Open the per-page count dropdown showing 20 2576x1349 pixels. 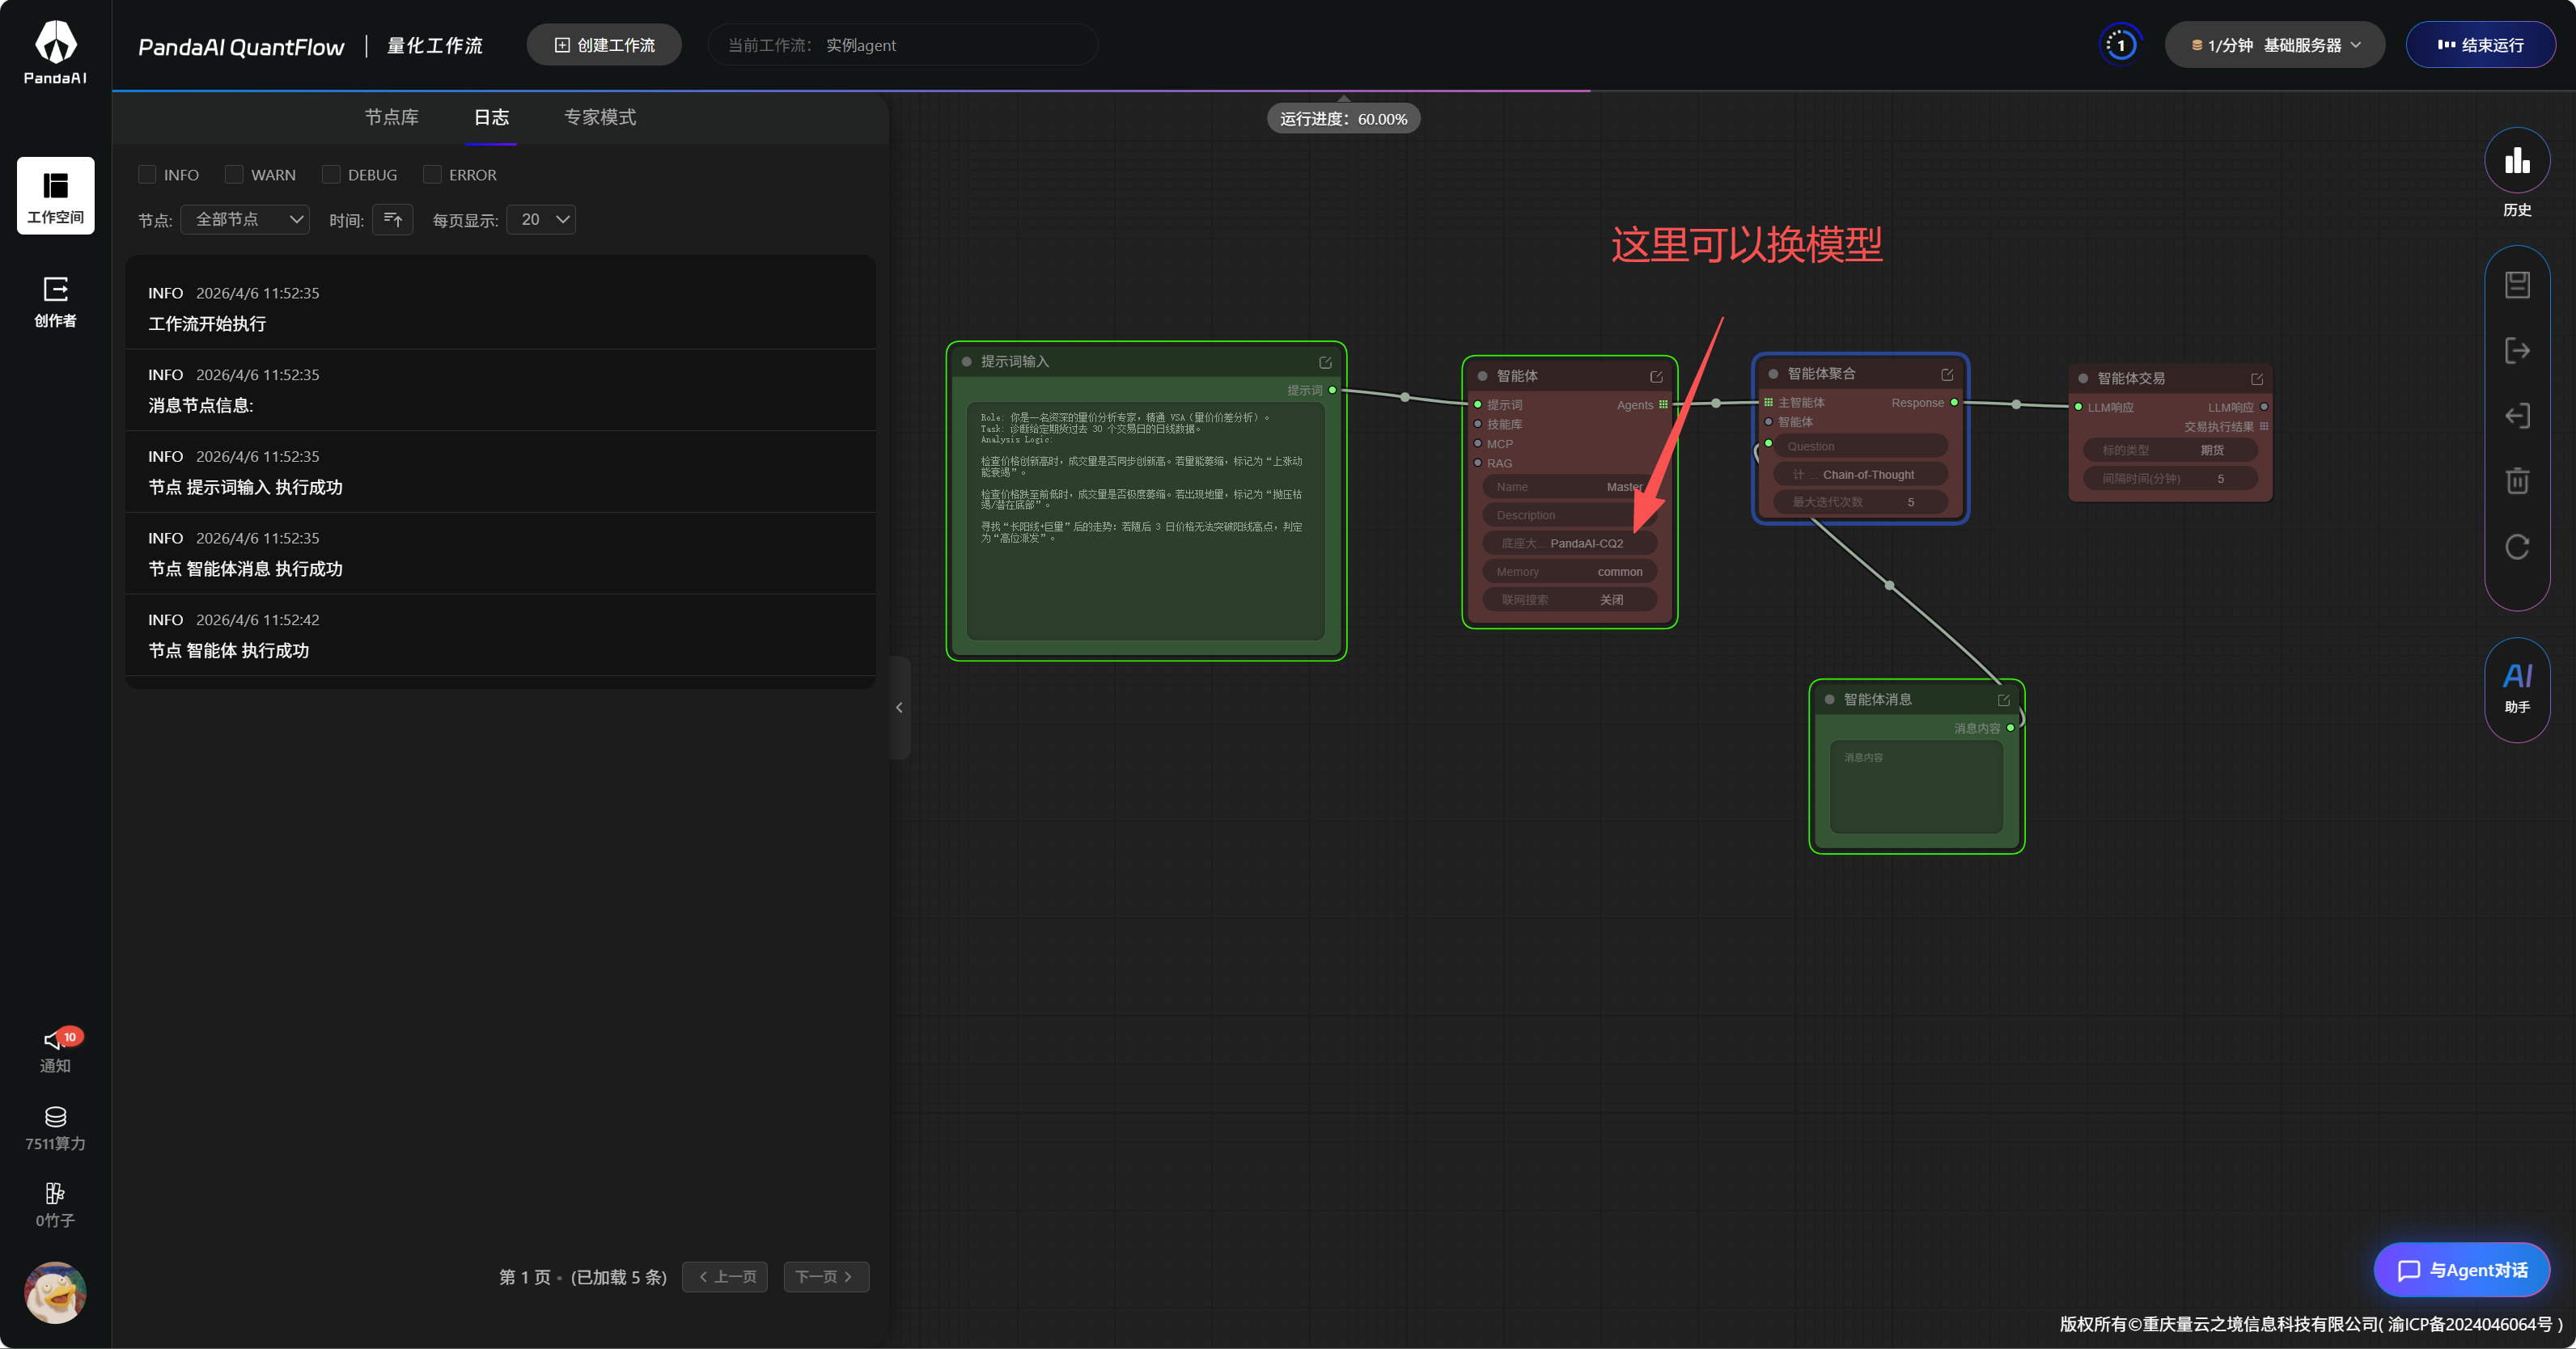[x=541, y=219]
